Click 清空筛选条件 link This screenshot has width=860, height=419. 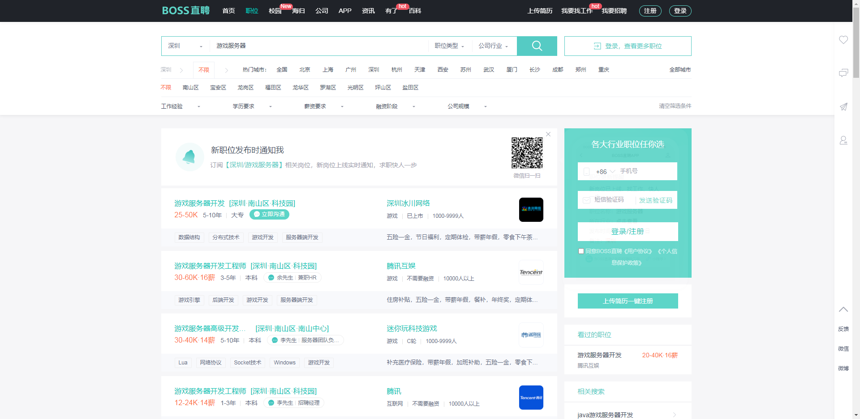675,106
